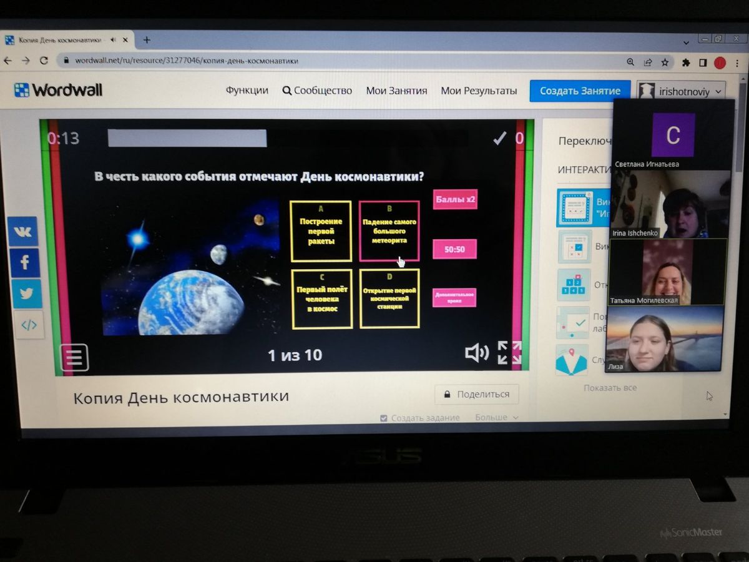Toggle the Создать задание checkbox

tap(384, 418)
